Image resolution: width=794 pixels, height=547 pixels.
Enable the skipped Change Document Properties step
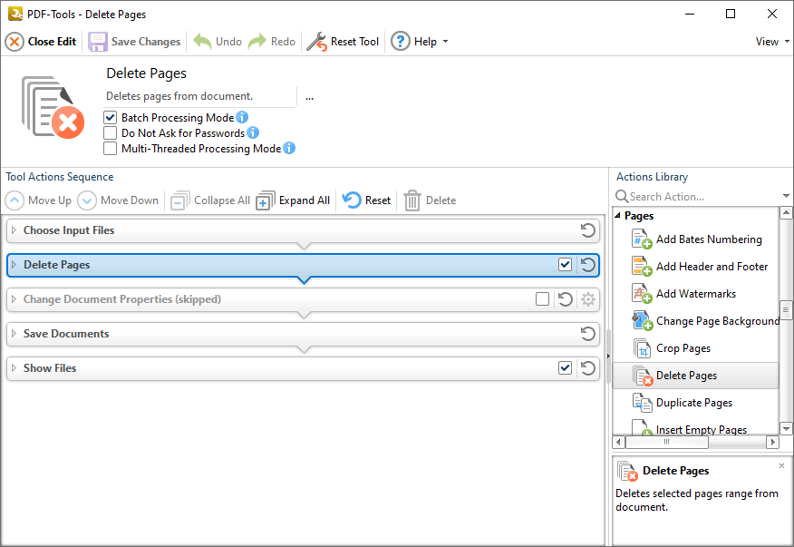click(542, 299)
